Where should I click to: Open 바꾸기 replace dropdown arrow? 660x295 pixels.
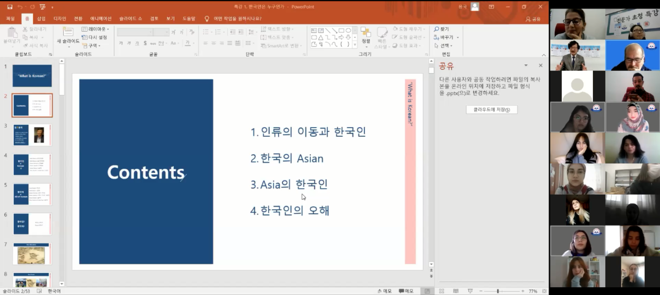[458, 38]
